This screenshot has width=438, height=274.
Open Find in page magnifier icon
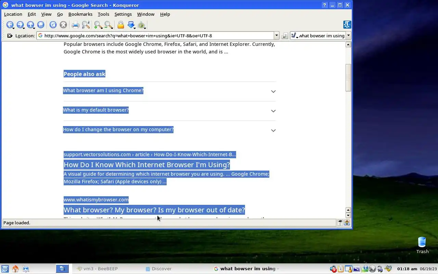[x=86, y=25]
